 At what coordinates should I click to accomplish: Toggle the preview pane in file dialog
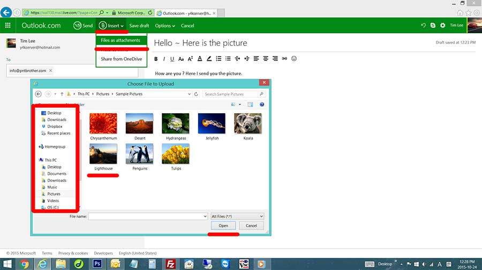[x=250, y=105]
